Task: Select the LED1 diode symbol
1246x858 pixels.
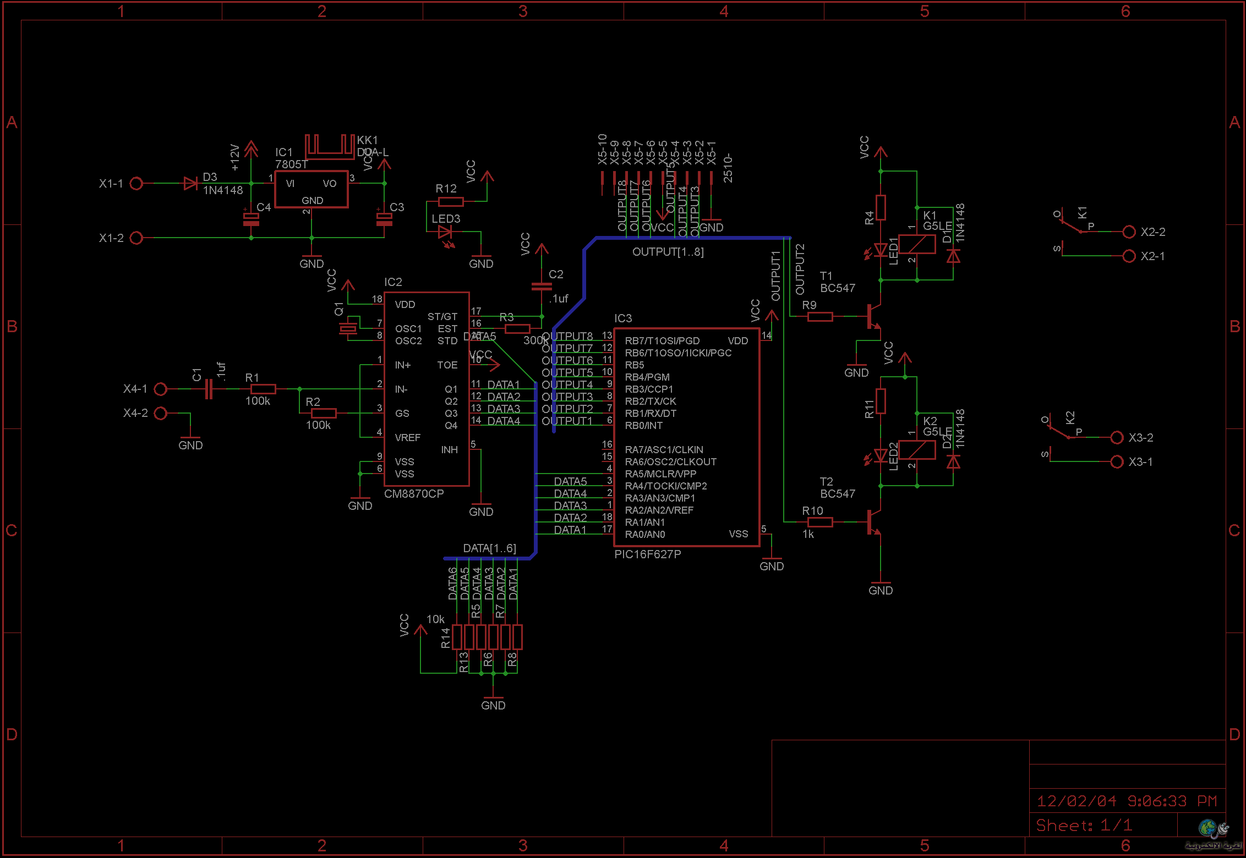Action: pyautogui.click(x=877, y=251)
